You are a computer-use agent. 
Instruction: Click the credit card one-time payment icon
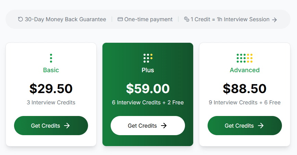pos(120,20)
